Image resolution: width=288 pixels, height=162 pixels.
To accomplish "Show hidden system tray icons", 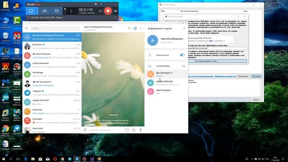I will click(252, 159).
